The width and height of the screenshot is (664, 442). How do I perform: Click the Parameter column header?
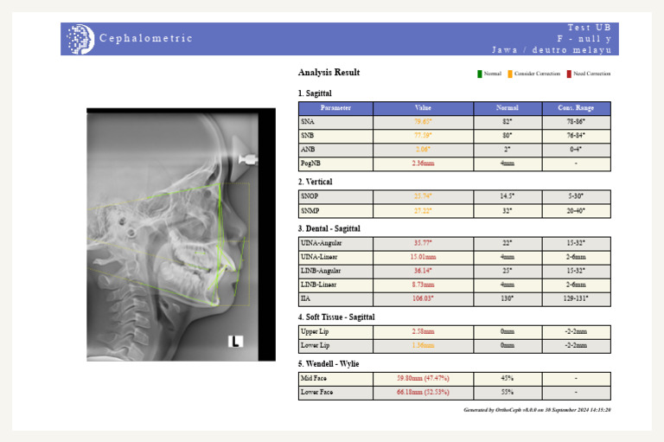point(335,108)
